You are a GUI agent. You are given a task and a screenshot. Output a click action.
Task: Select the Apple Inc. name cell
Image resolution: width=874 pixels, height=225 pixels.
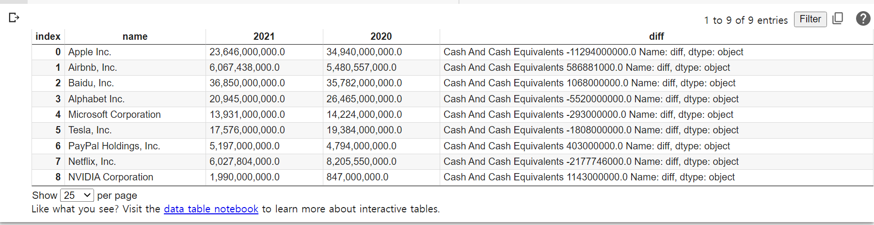[135, 52]
